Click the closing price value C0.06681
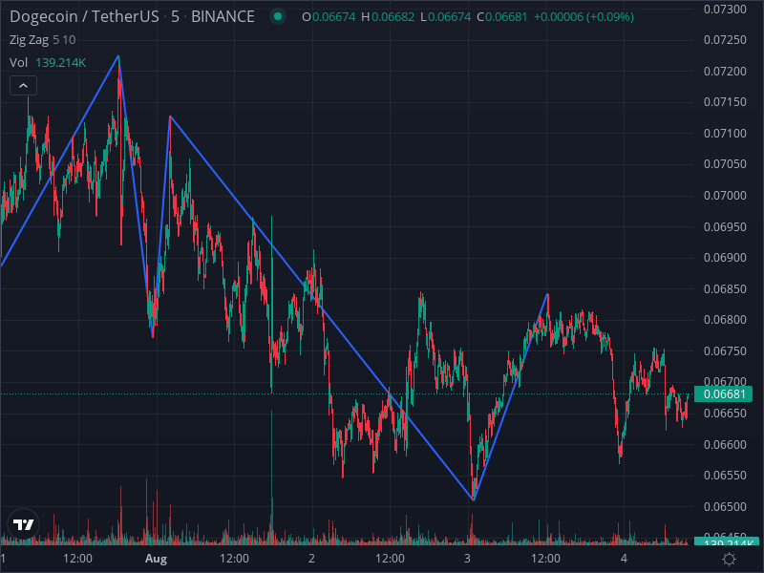The height and width of the screenshot is (573, 764). [x=502, y=17]
